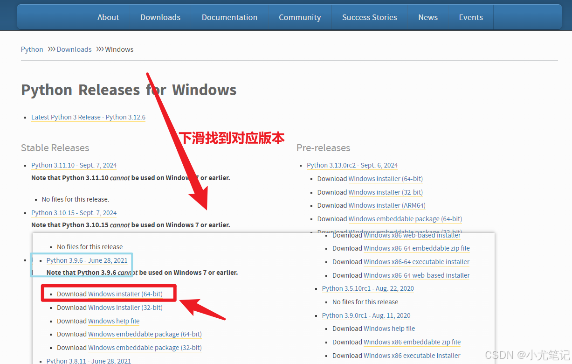Download Windows help file under Python 3.9.6
572x364 pixels.
pyautogui.click(x=114, y=321)
